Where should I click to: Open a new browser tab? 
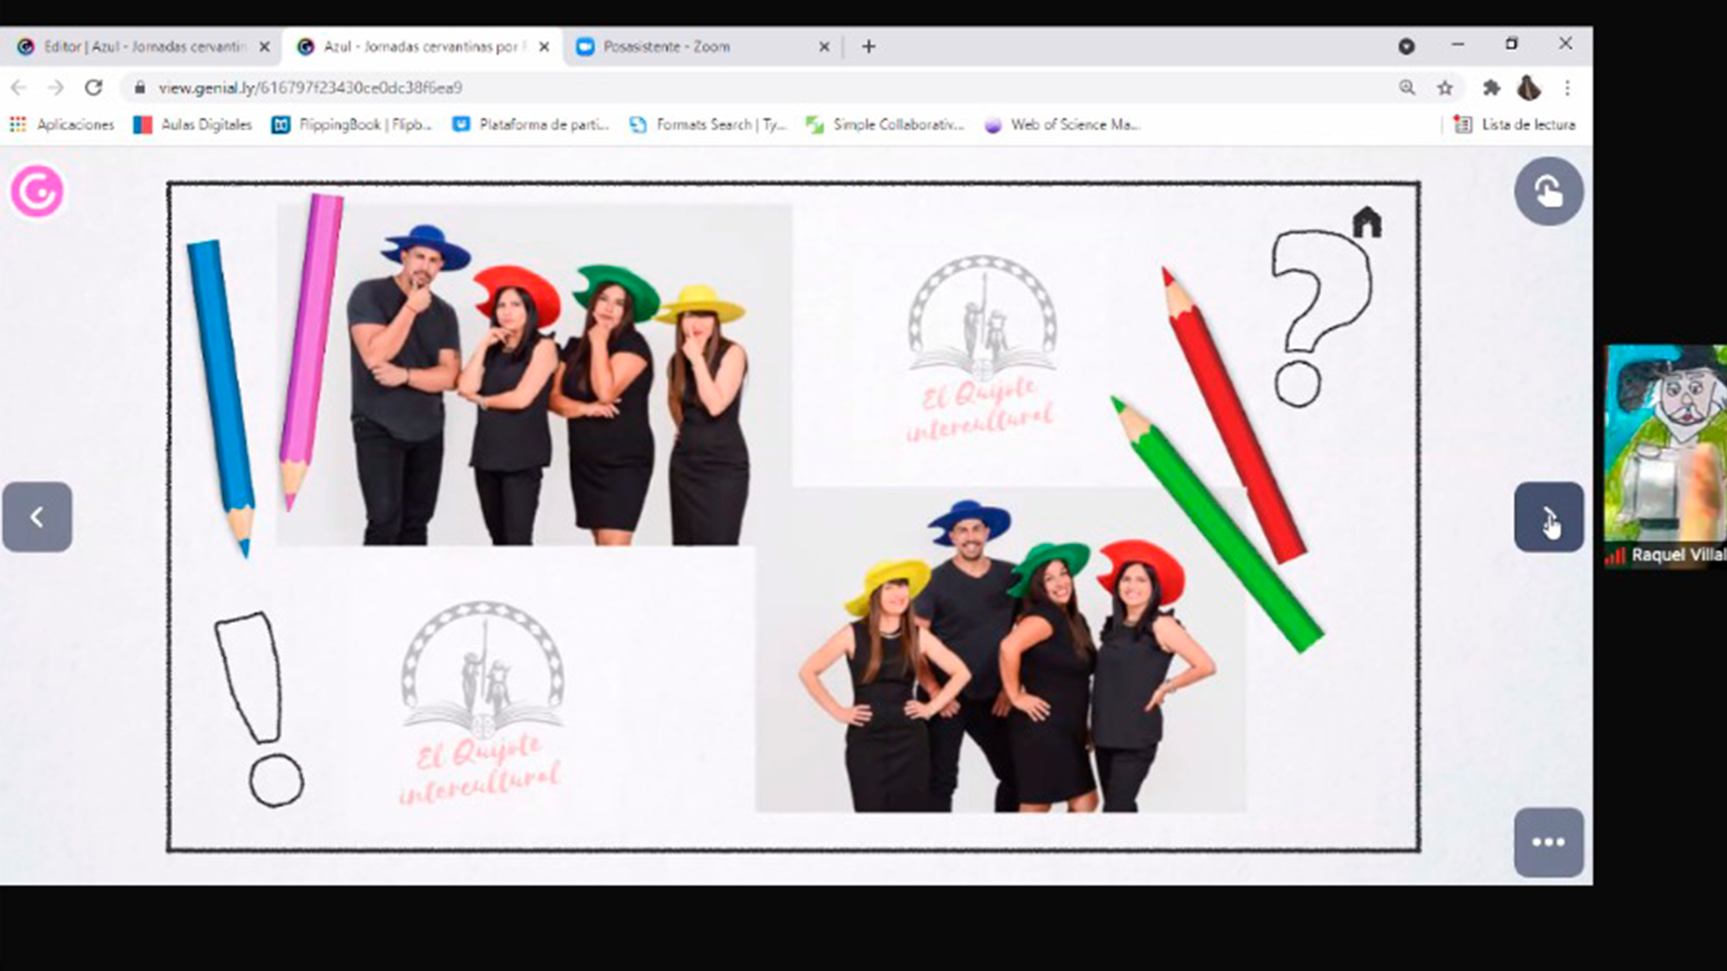click(x=868, y=47)
